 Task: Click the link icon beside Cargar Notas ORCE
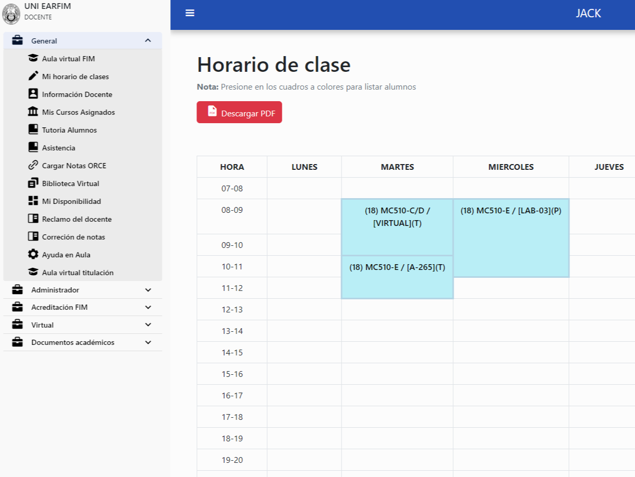pyautogui.click(x=32, y=166)
